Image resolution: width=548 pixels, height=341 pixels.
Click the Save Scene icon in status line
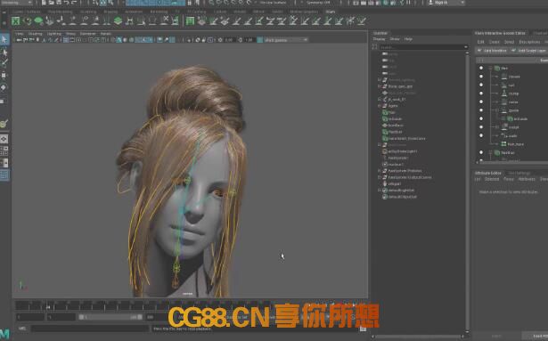pyautogui.click(x=59, y=3)
